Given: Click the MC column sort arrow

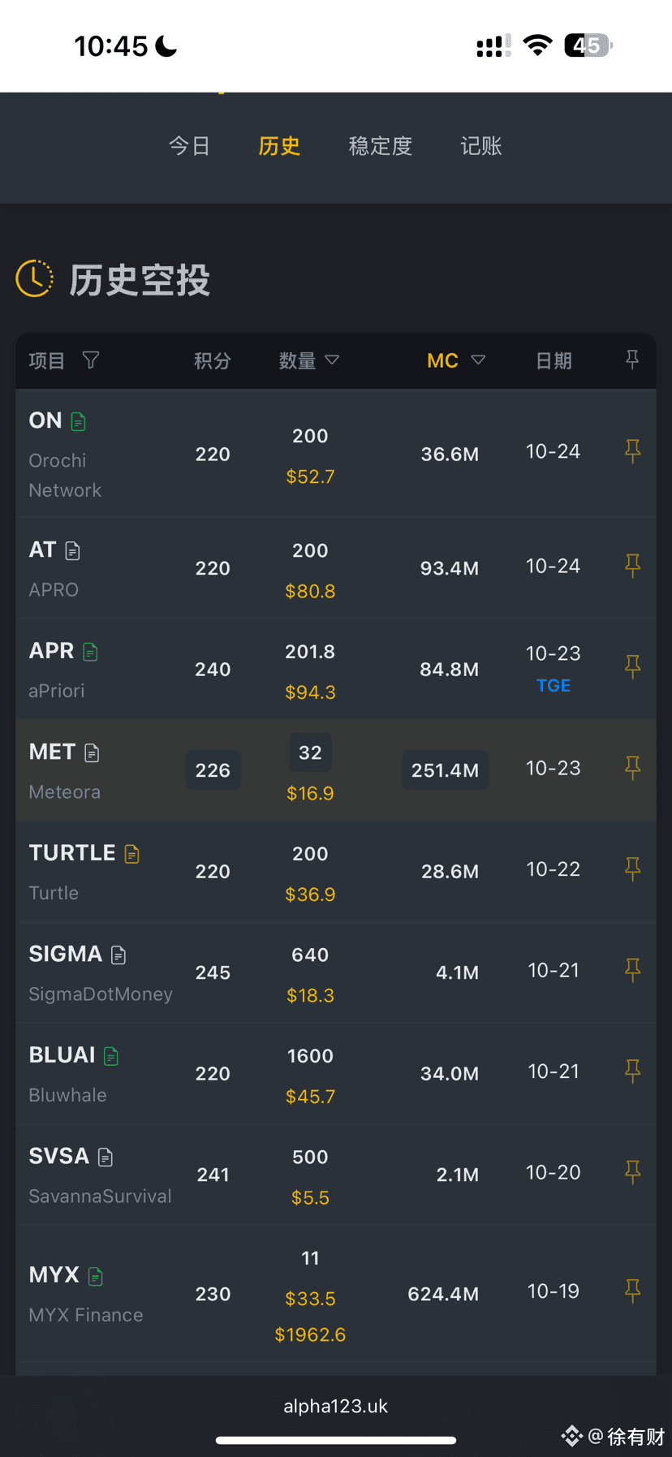Looking at the screenshot, I should pyautogui.click(x=478, y=360).
